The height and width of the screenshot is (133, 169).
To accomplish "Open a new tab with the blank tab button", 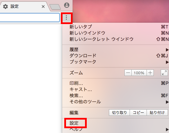I will pos(55,7).
